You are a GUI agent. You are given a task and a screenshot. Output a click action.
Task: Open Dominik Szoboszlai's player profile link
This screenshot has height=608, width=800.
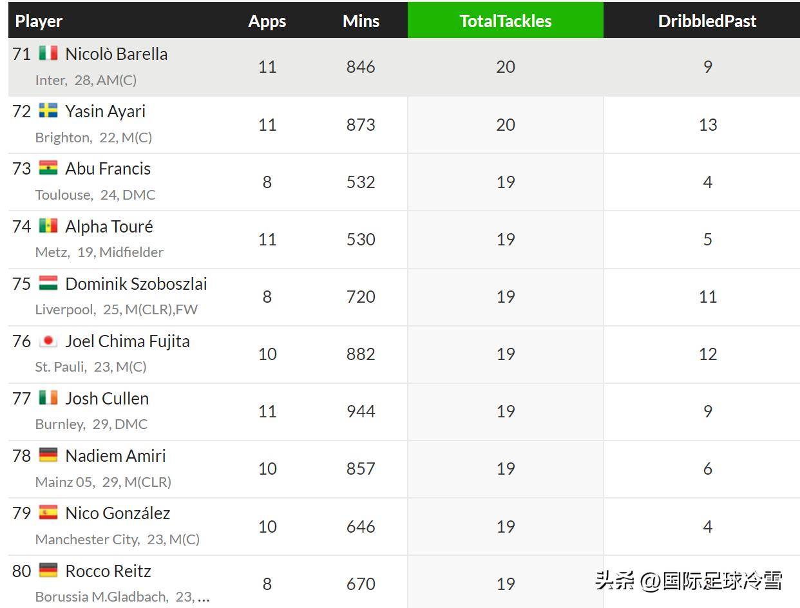[136, 284]
